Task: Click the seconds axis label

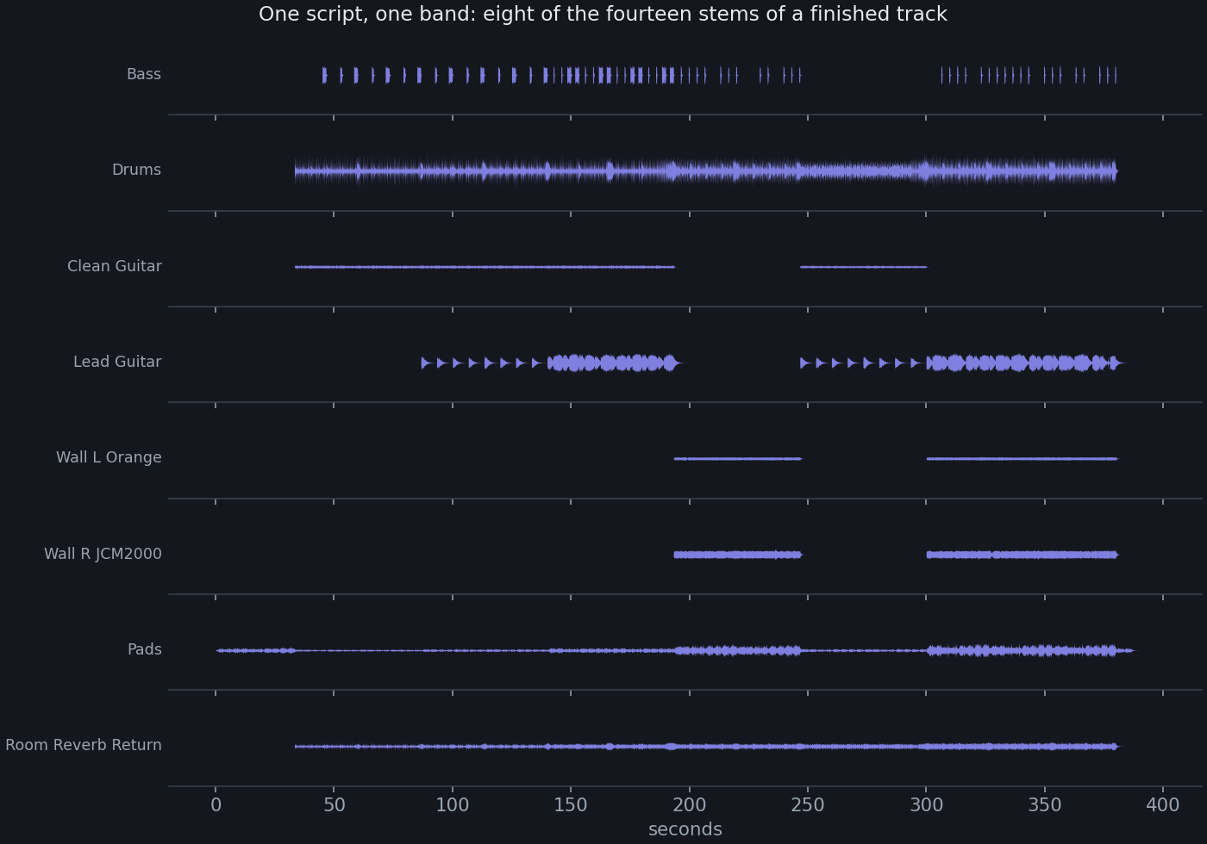Action: tap(685, 829)
